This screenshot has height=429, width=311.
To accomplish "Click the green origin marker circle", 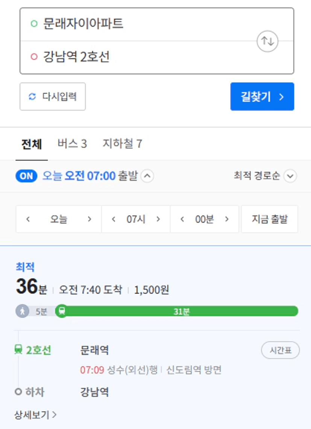I will tap(34, 24).
